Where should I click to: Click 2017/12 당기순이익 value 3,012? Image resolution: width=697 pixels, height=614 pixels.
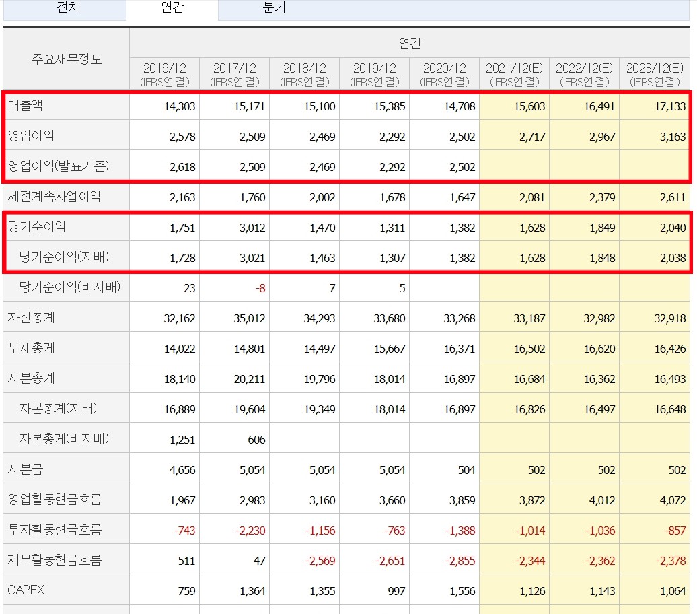252,228
